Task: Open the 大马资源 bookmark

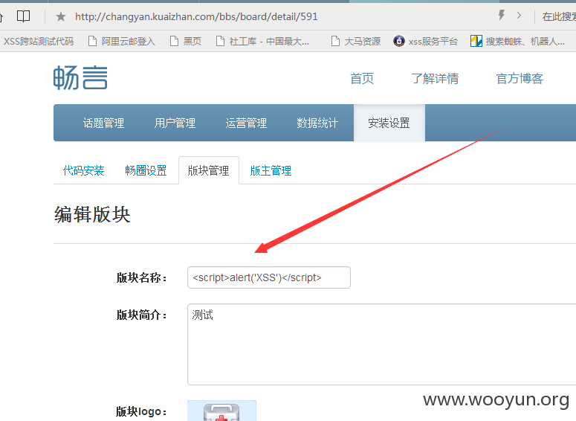Action: [355, 41]
